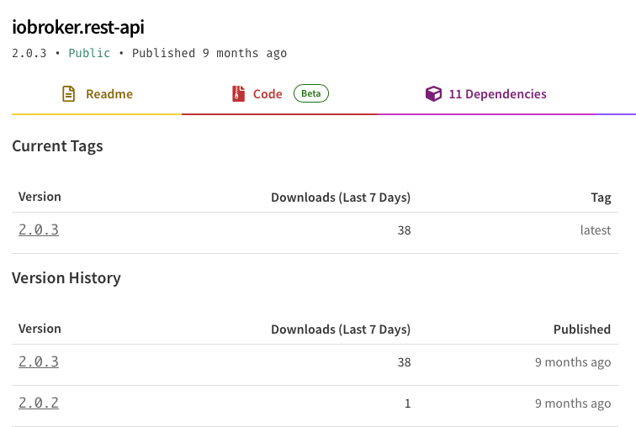Viewport: 636px width, 427px height.
Task: Open version 2.0.3 in Version History
Action: tap(39, 361)
